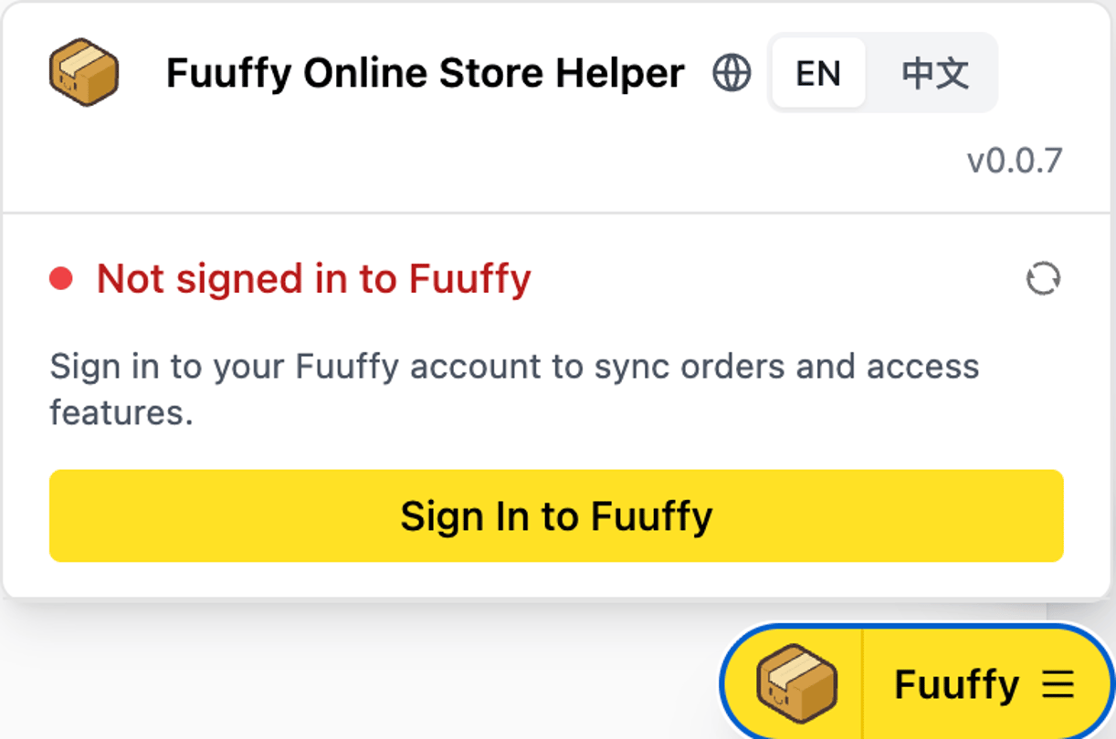
Task: Refresh the sign-in status
Action: click(x=1043, y=279)
